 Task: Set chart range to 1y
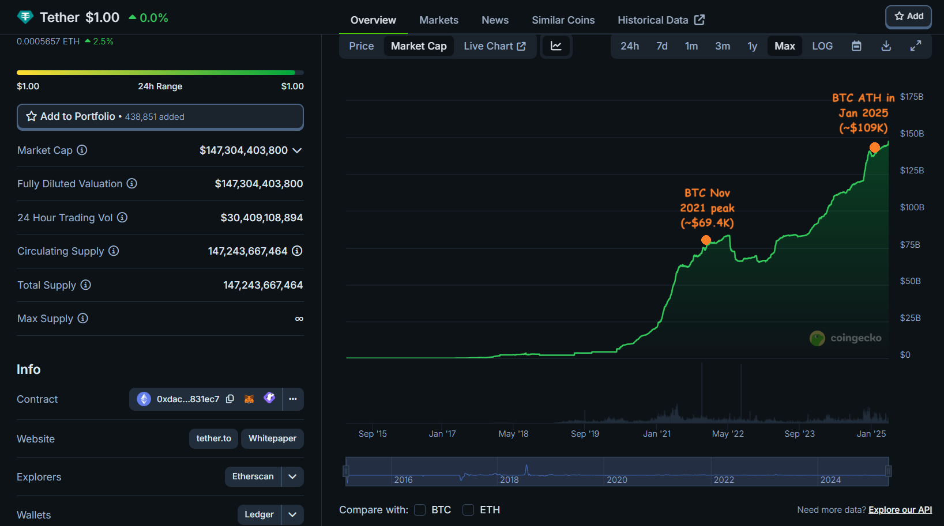click(753, 46)
